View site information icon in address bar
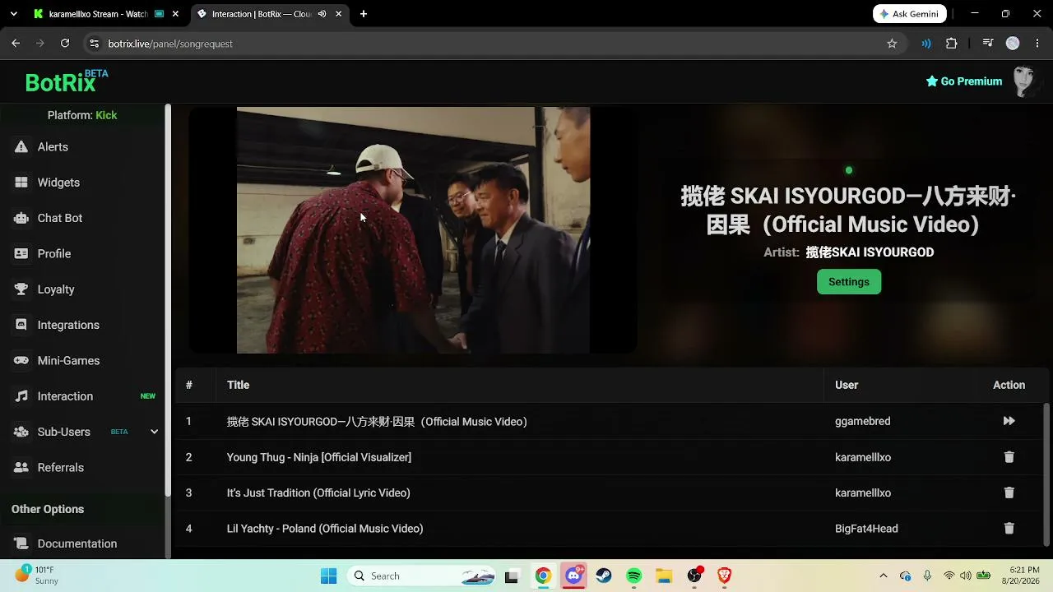 [94, 44]
